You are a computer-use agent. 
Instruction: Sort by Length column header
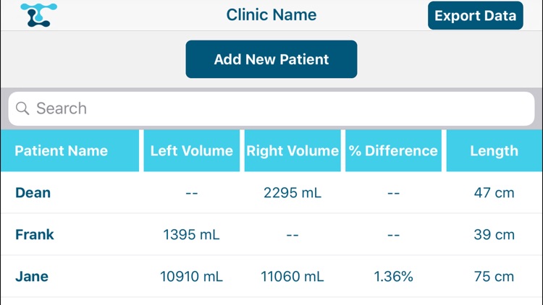[x=494, y=151]
